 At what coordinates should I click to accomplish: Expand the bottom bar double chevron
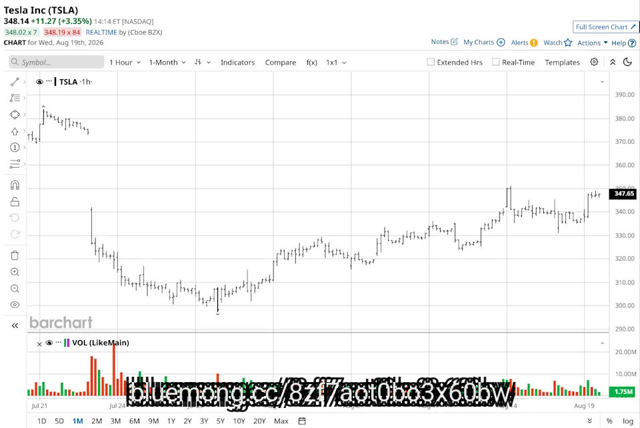[589, 421]
